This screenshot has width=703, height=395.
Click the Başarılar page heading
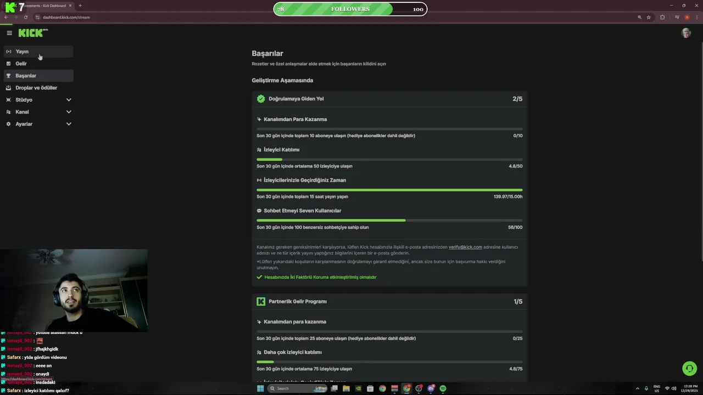(x=267, y=53)
